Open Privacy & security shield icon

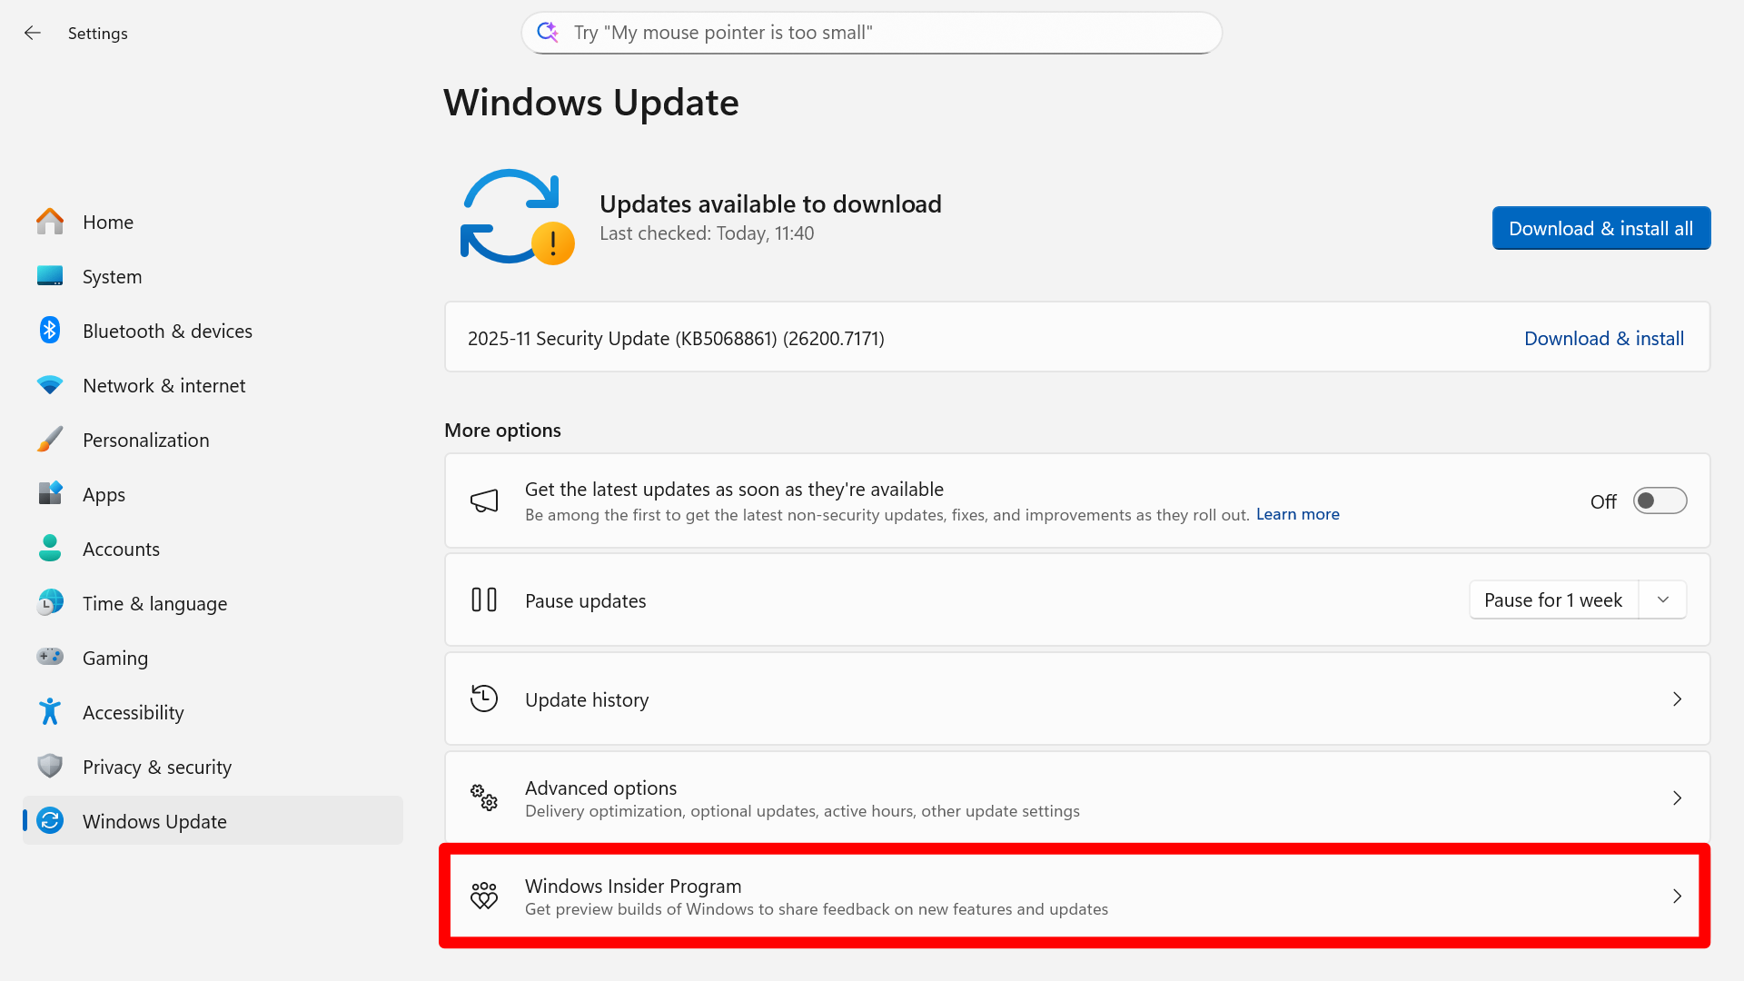point(49,766)
